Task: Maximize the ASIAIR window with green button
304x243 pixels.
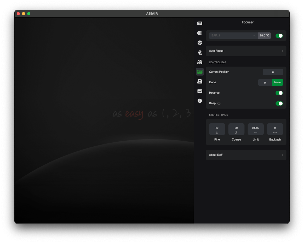Action: (x=29, y=14)
